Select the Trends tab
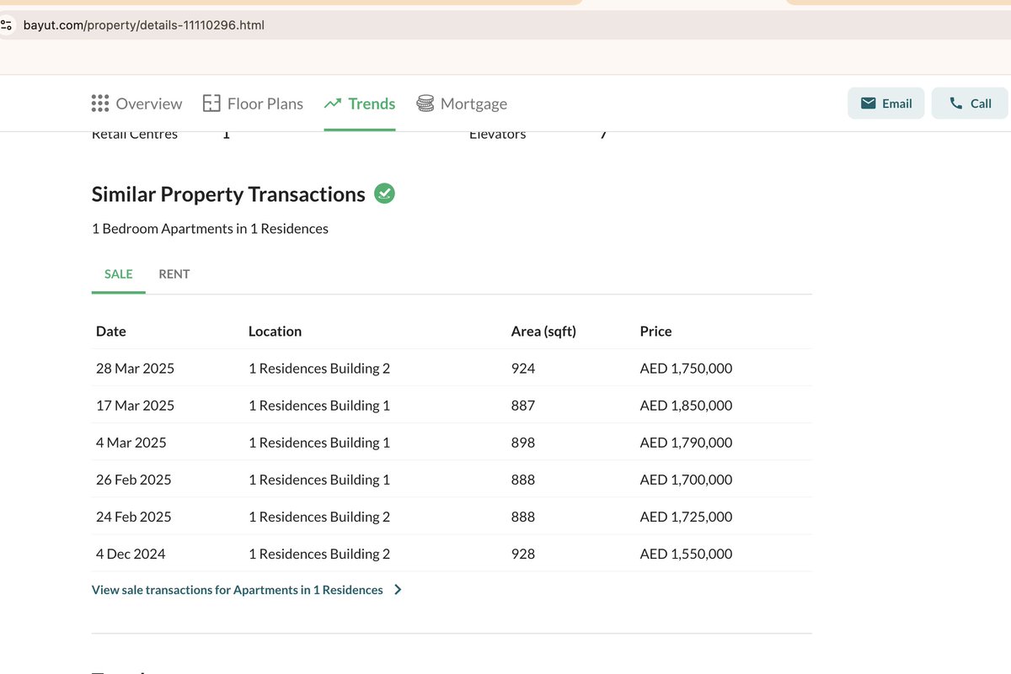The height and width of the screenshot is (674, 1011). pyautogui.click(x=360, y=103)
